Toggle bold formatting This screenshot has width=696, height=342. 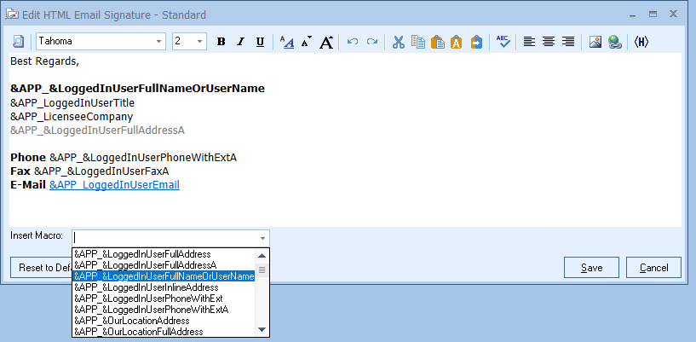pyautogui.click(x=221, y=42)
